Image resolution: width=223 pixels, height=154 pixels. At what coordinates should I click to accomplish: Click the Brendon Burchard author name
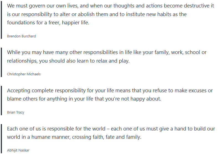pos(21,36)
